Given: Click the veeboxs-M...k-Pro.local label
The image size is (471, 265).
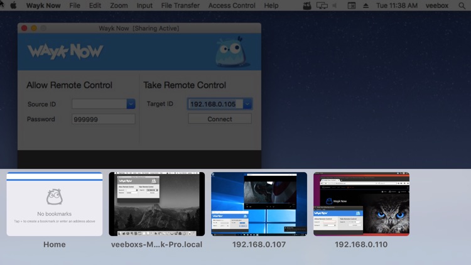Looking at the screenshot, I should click(156, 244).
